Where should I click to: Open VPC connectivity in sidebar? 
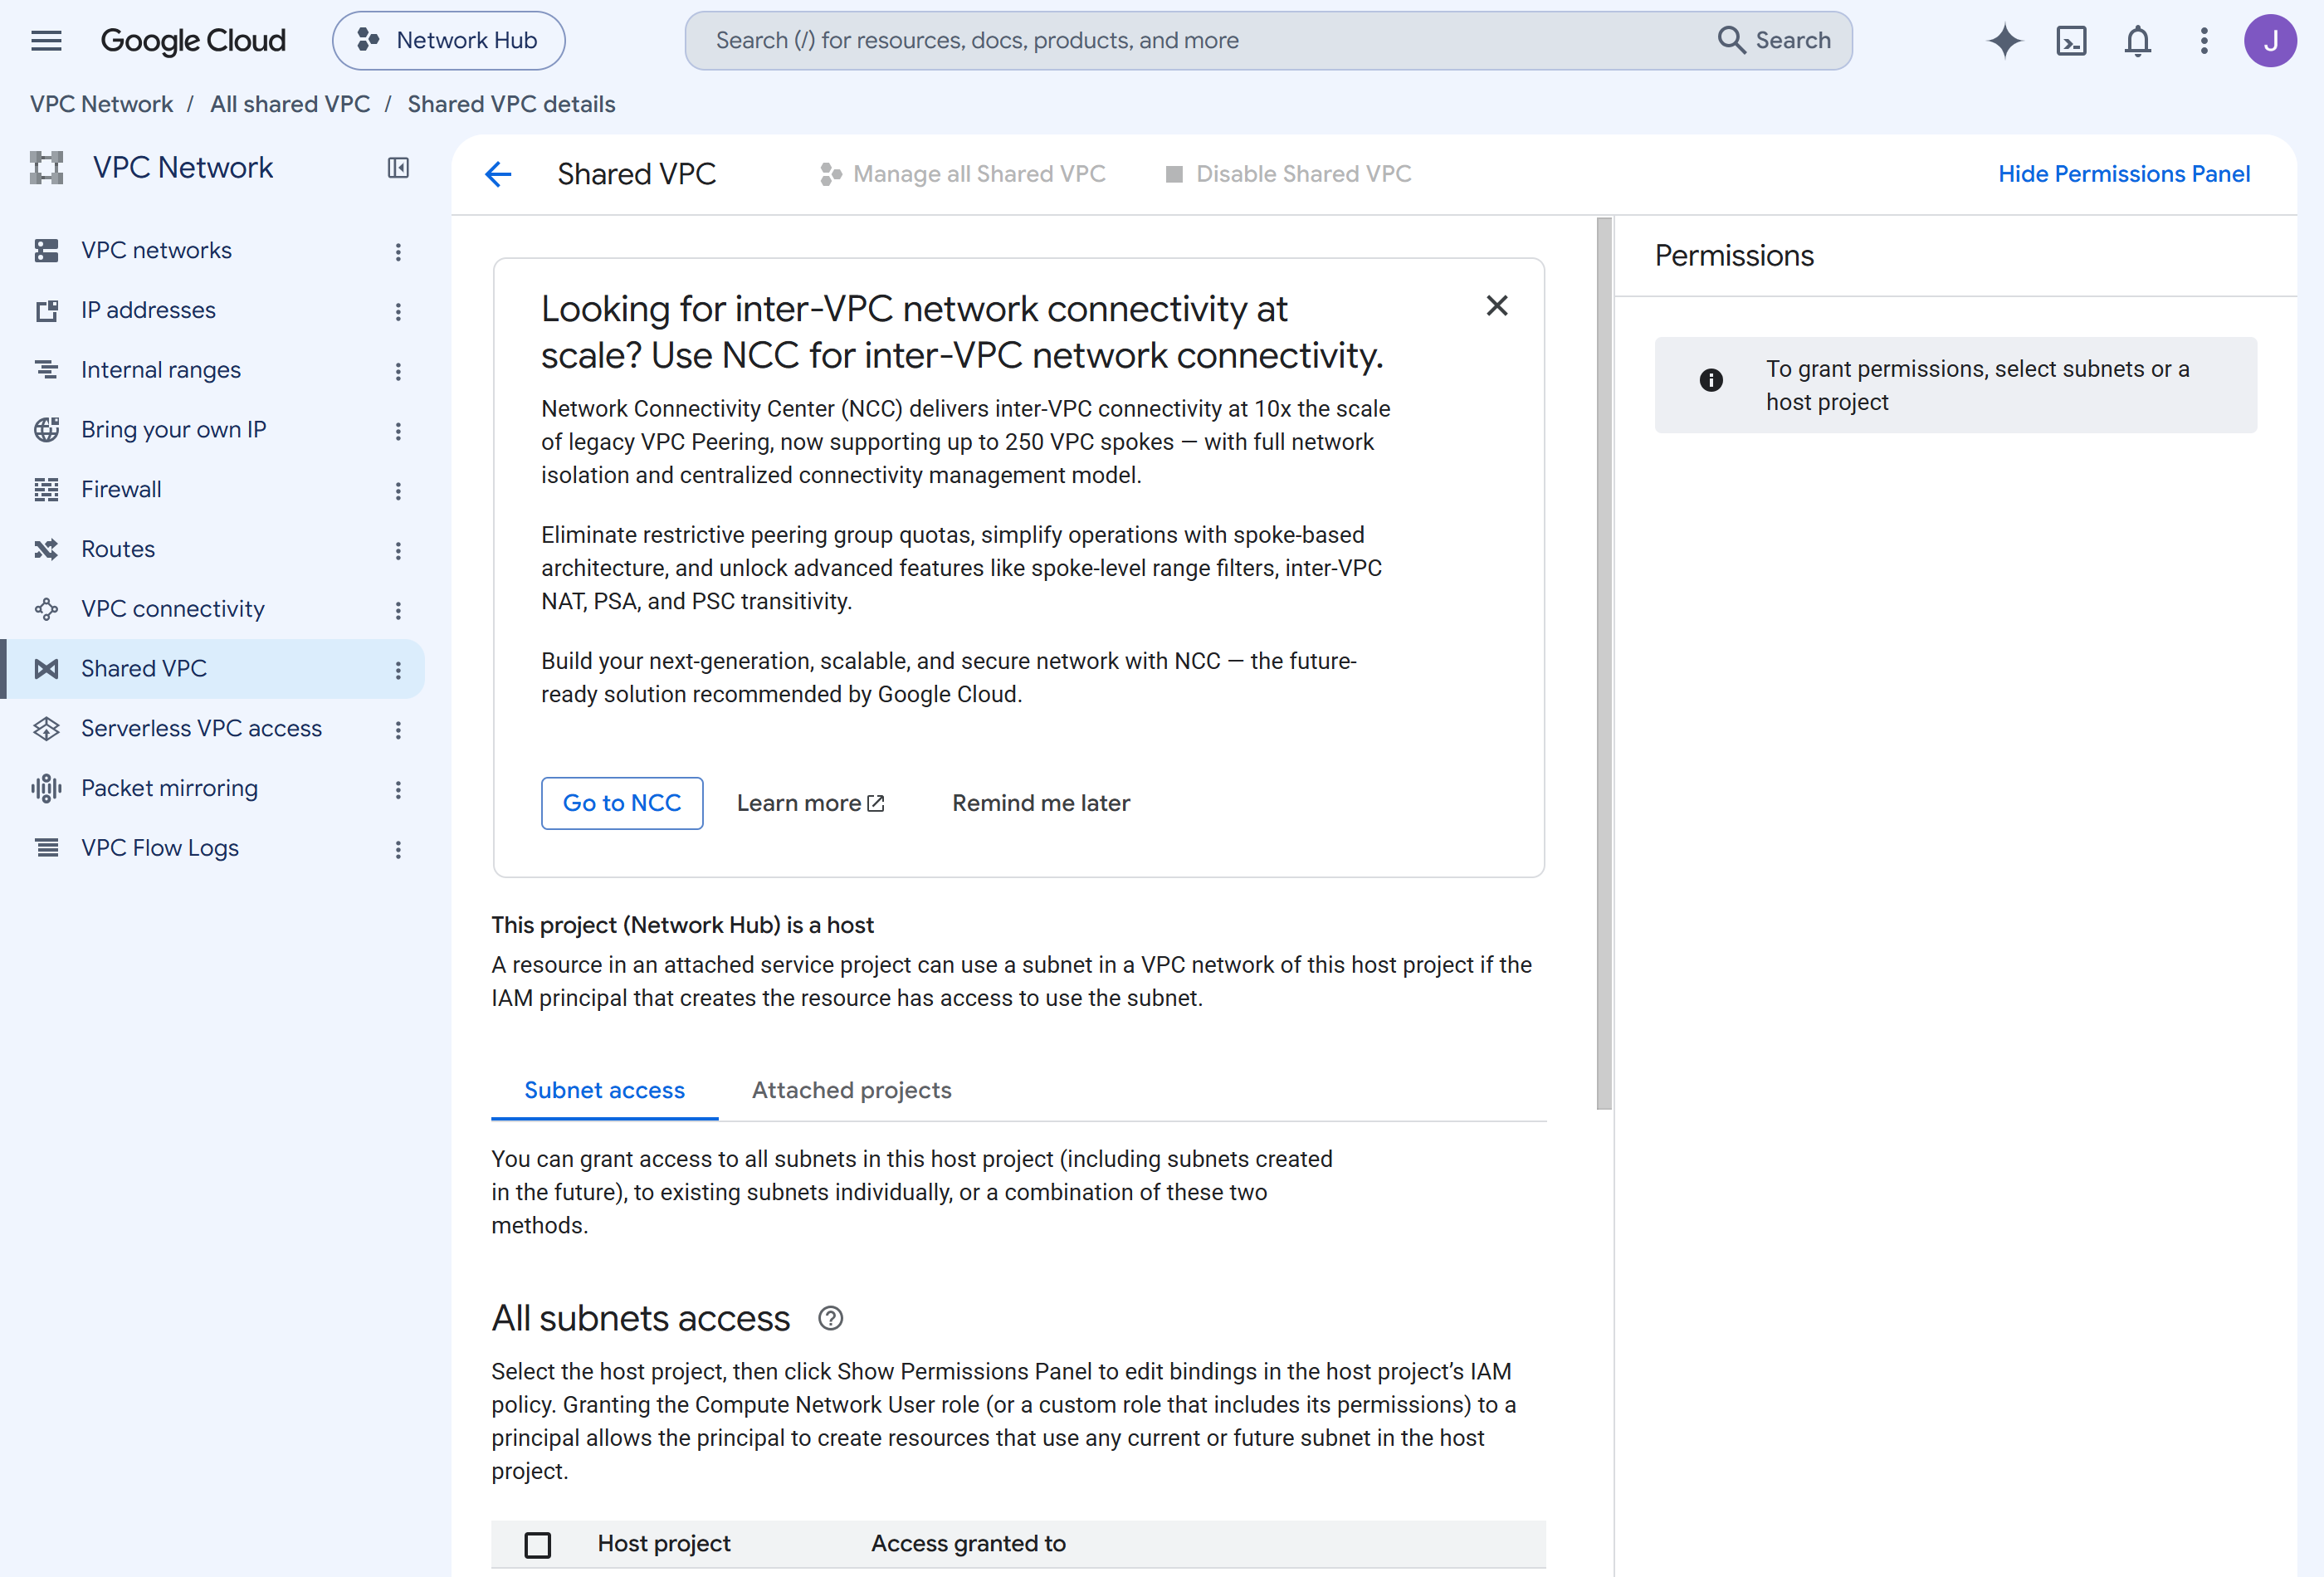173,609
